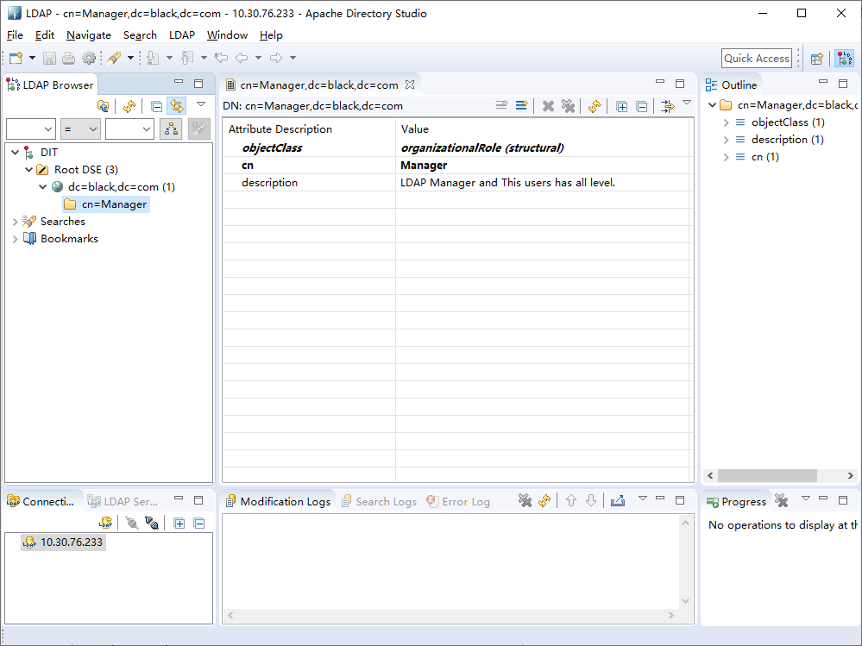This screenshot has height=646, width=862.
Task: Select the cn=Manager,dc=black,dc=com editor tab
Action: click(x=319, y=85)
